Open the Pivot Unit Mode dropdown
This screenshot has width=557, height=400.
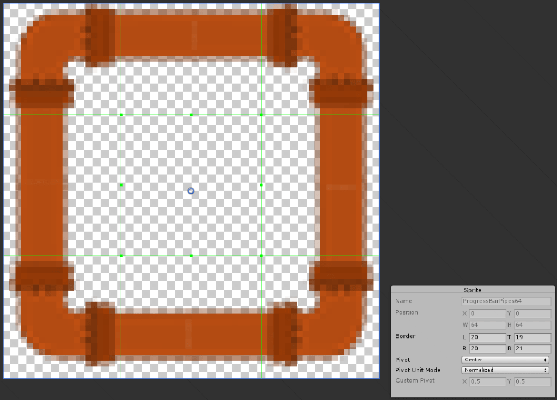505,370
